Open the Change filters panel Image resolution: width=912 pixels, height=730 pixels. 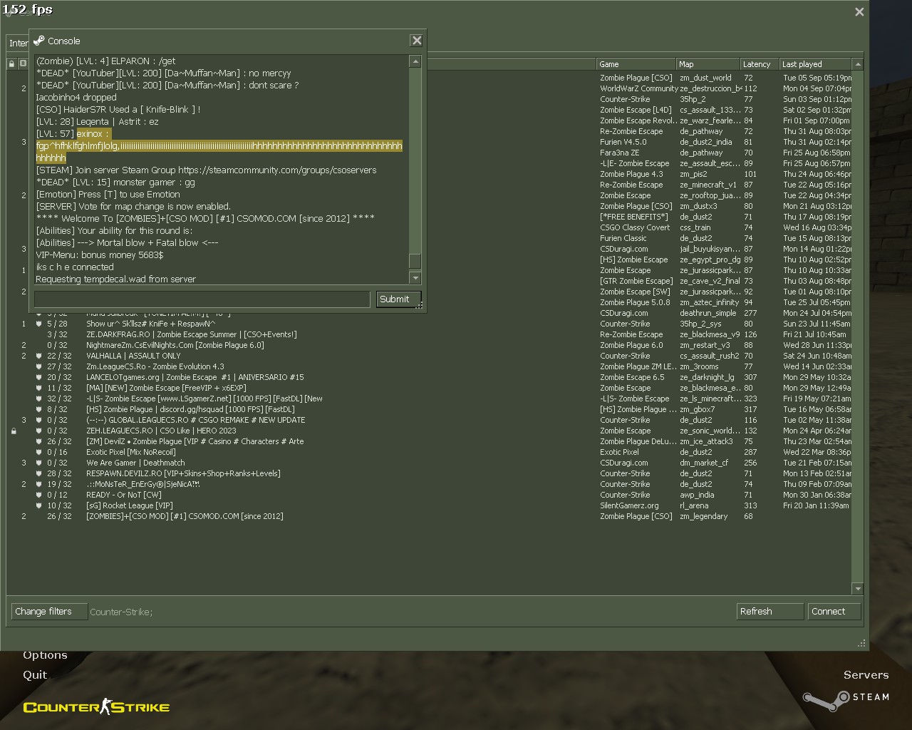(49, 612)
